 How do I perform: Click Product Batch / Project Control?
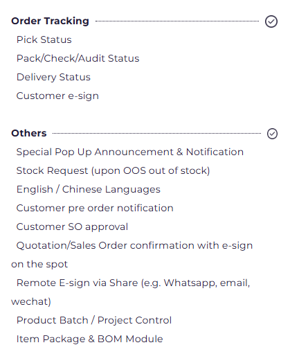94,321
